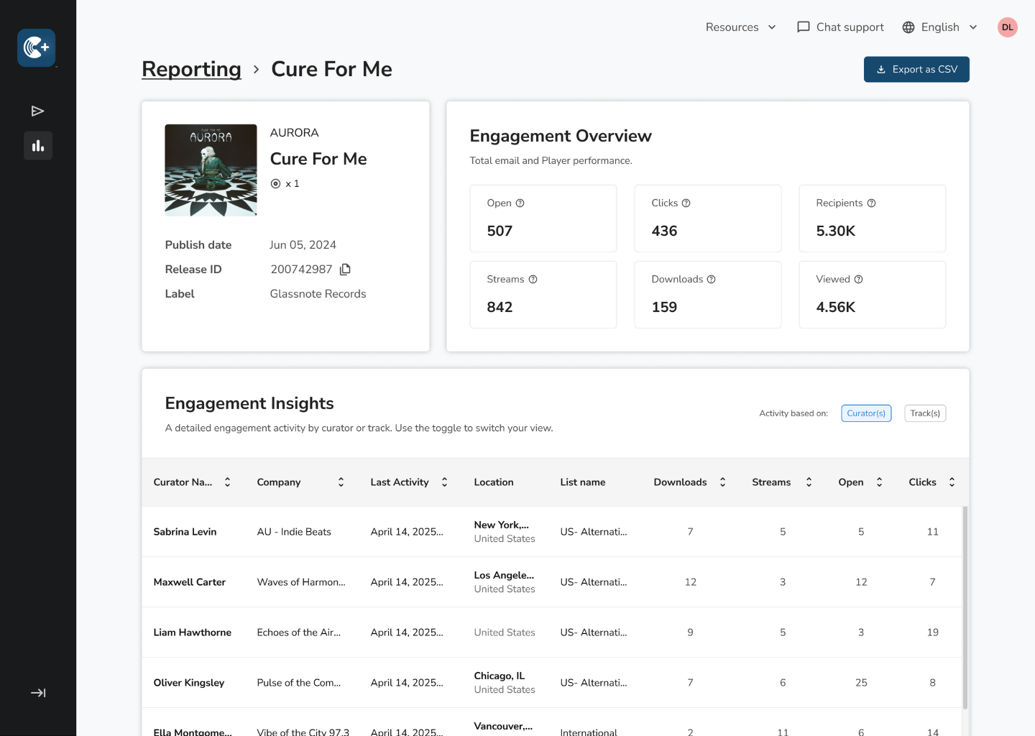
Task: Show help info for Open metric
Action: pyautogui.click(x=520, y=203)
